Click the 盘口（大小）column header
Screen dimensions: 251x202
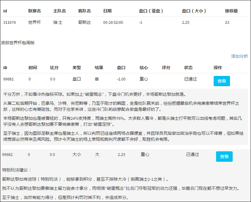[194, 11]
